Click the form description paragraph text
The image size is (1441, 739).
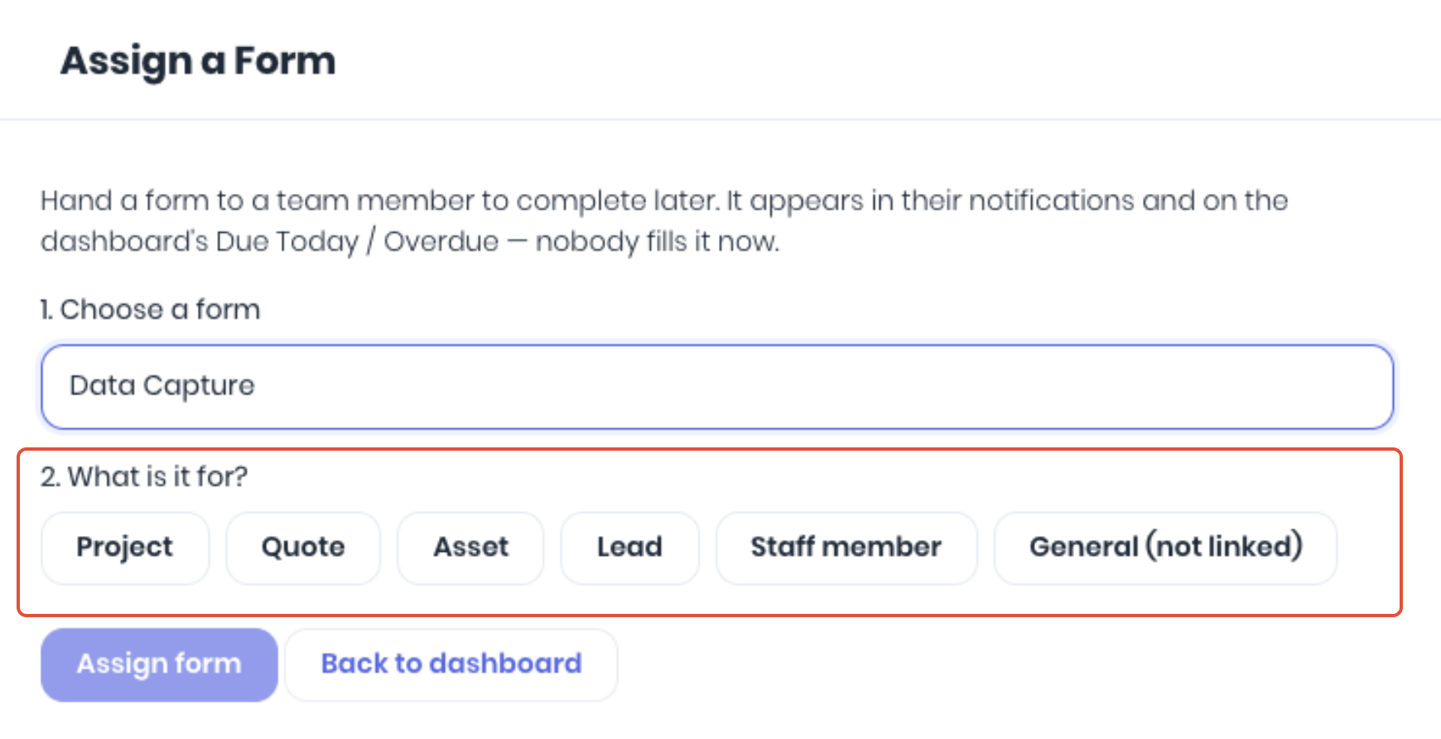pyautogui.click(x=664, y=220)
